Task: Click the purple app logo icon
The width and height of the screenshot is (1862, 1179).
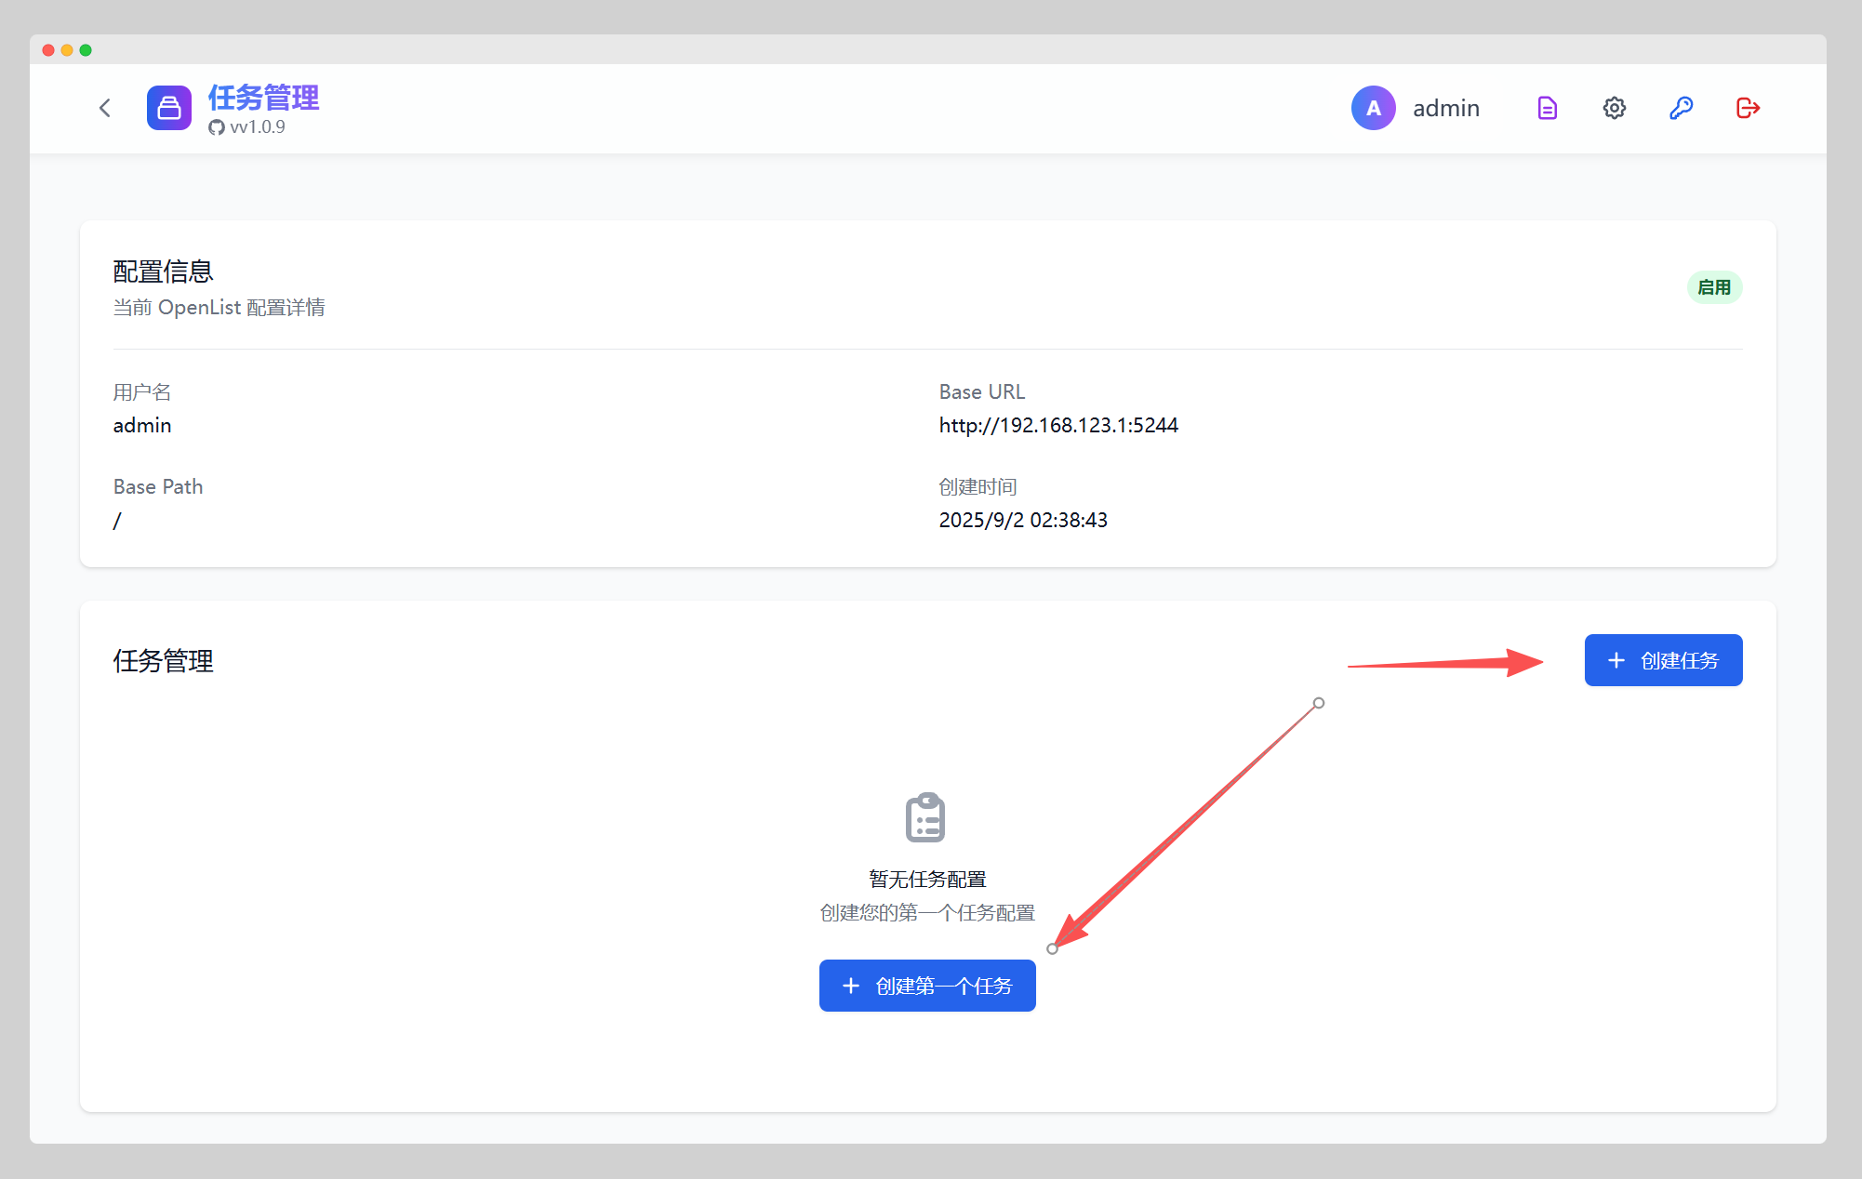Action: coord(169,108)
